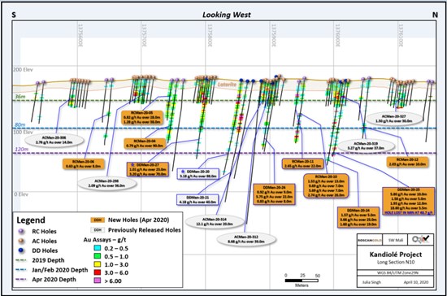The height and width of the screenshot is (296, 447).
Task: Click the Looking West heading
Action: (x=227, y=15)
